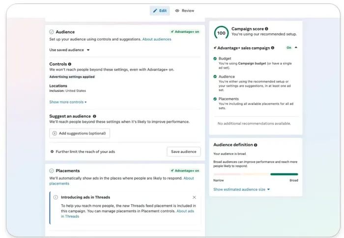Open the About audiences link
Image resolution: width=344 pixels, height=238 pixels.
click(157, 39)
